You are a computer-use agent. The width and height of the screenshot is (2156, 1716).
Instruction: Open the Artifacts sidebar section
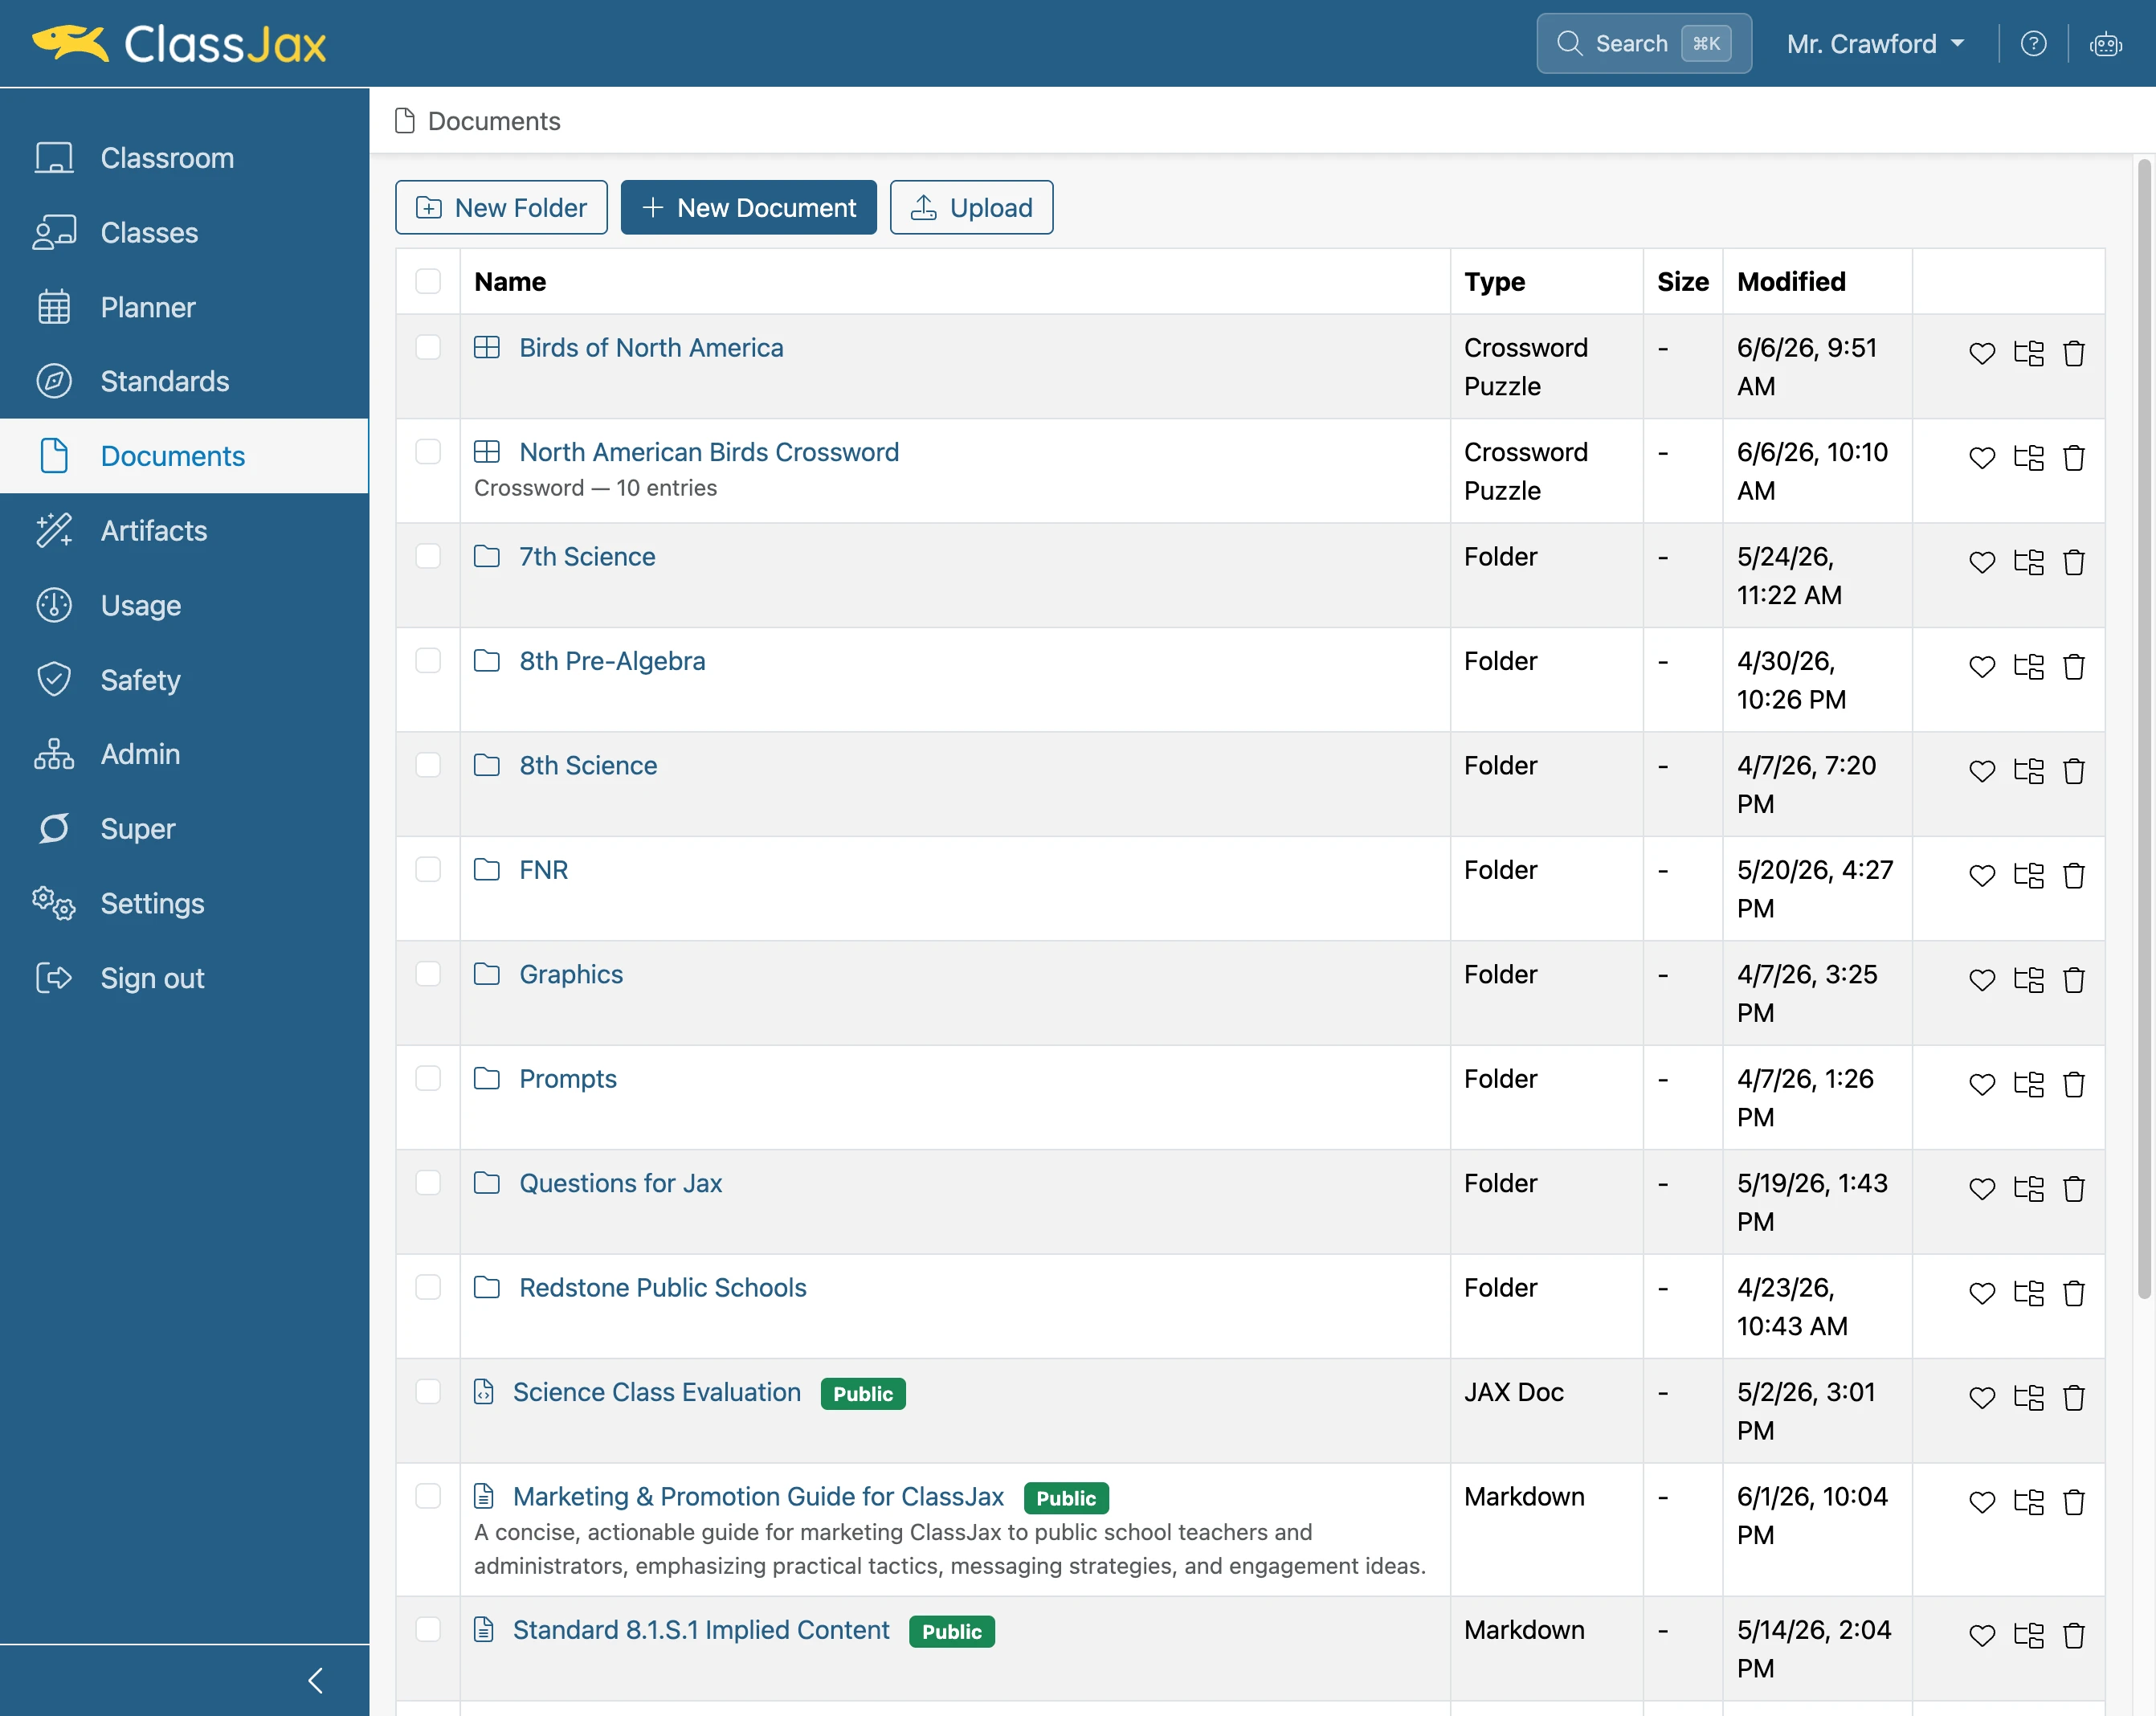tap(153, 530)
